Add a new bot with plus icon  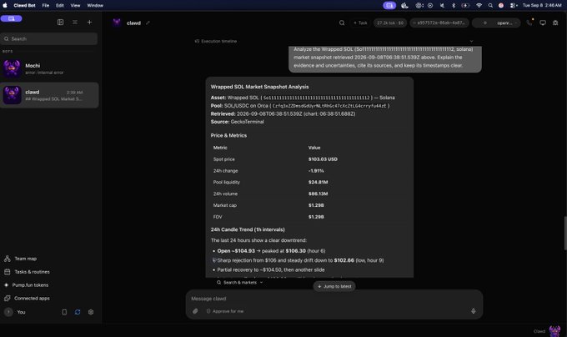(x=89, y=22)
